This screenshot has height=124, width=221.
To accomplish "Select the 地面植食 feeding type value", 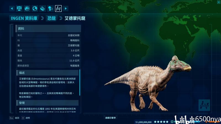I will (x=75, y=66).
